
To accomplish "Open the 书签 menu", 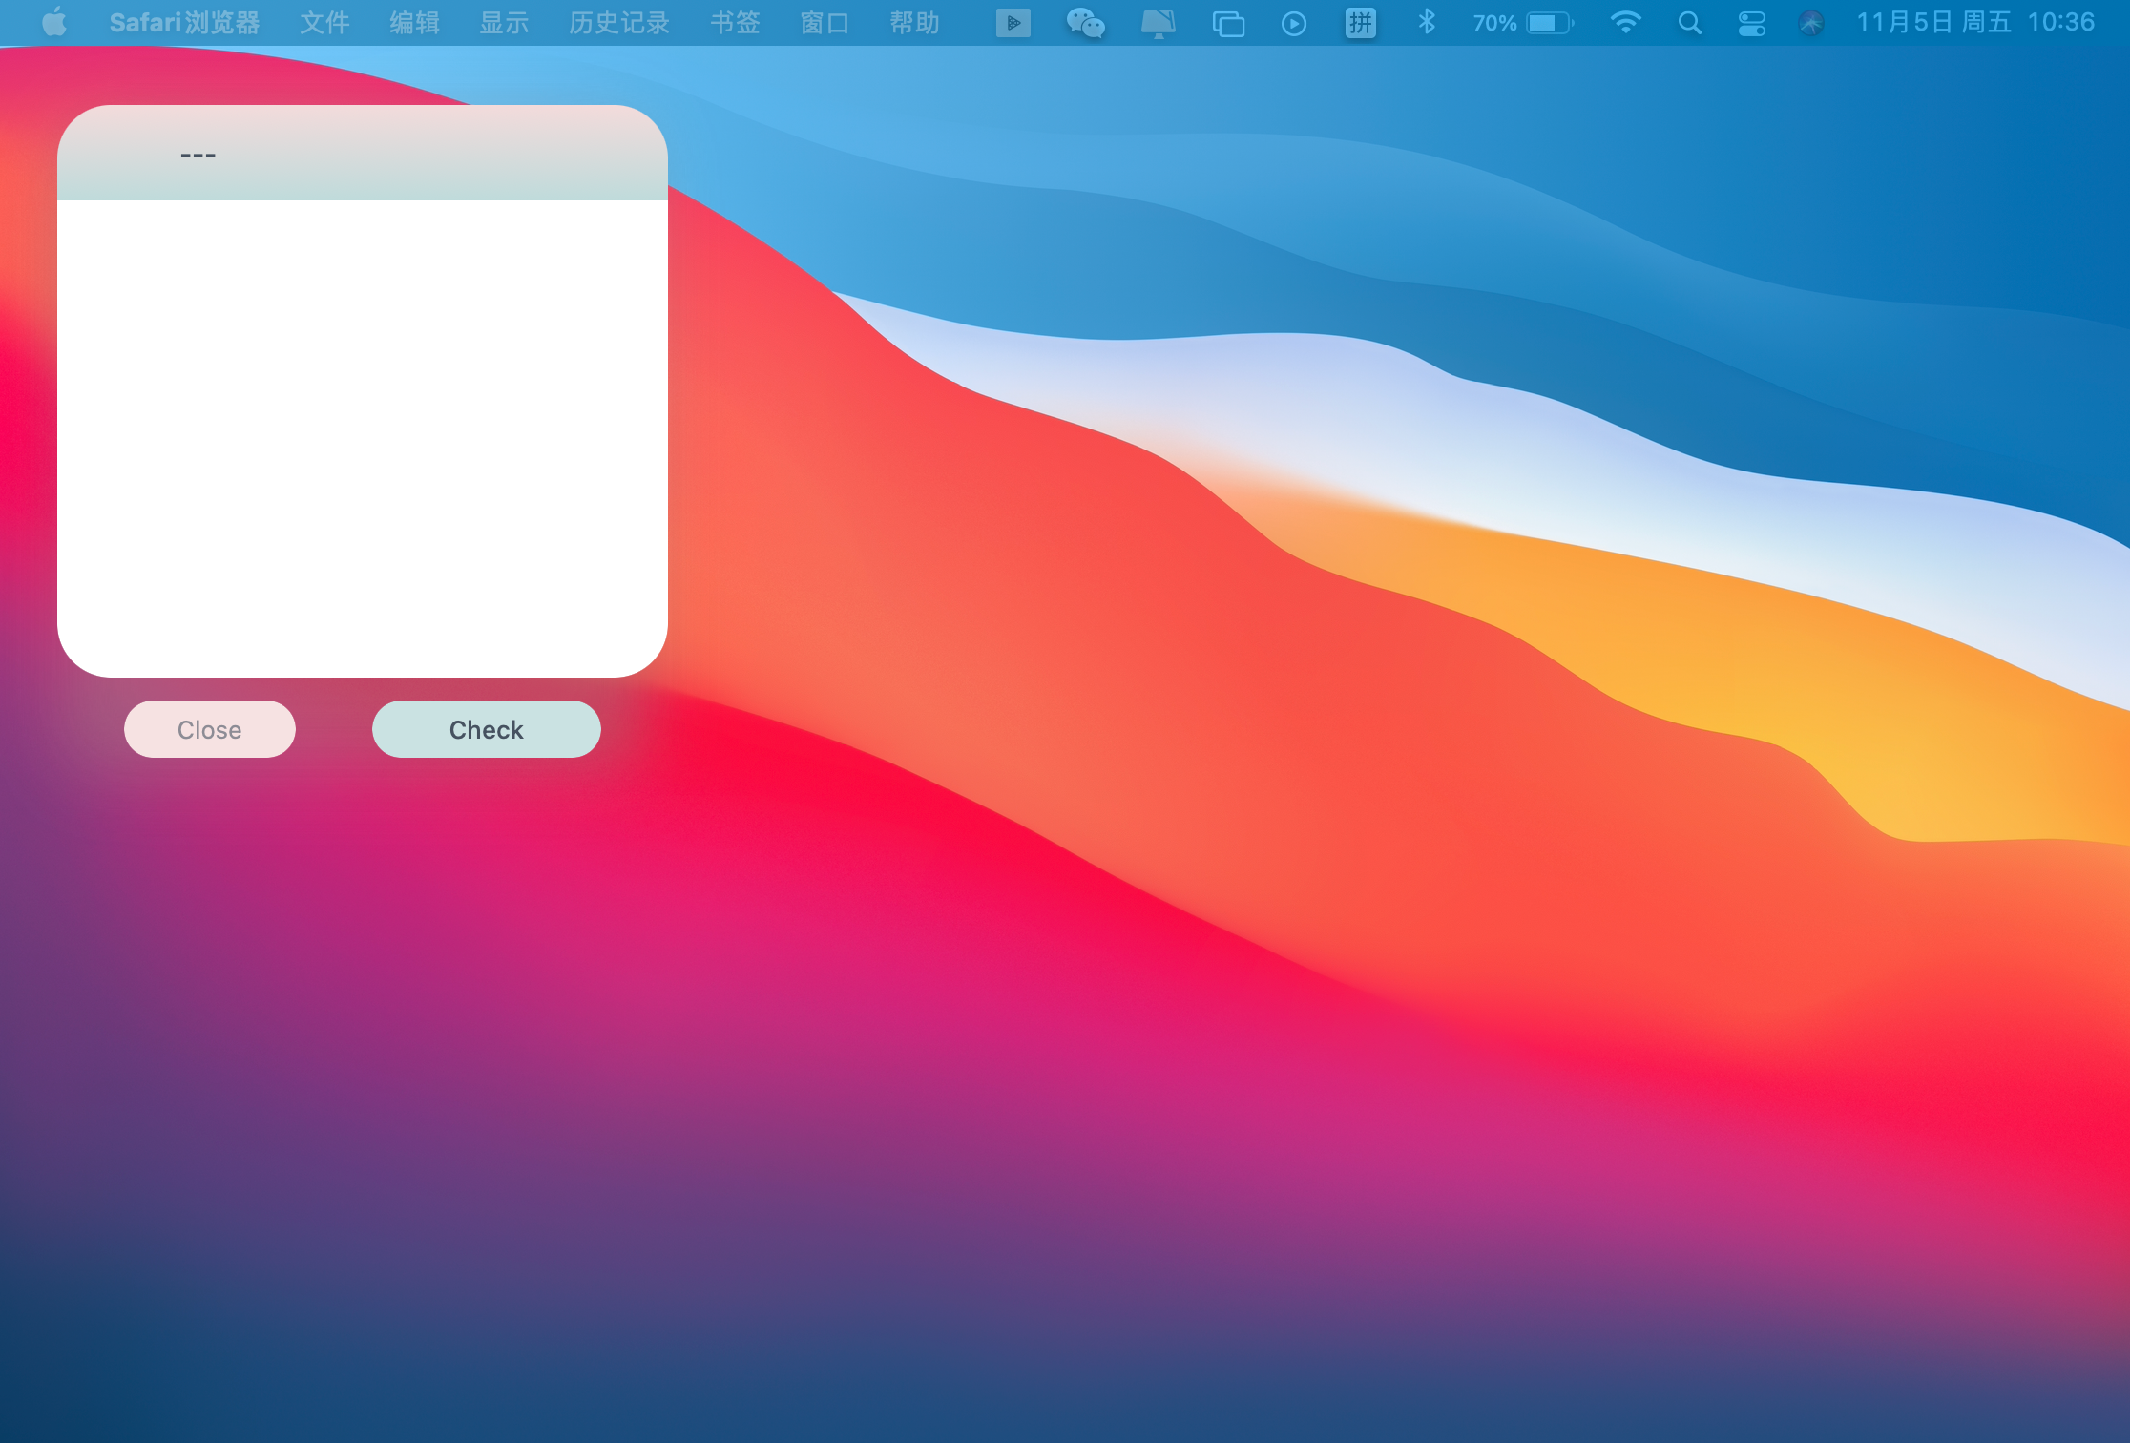I will click(x=735, y=22).
